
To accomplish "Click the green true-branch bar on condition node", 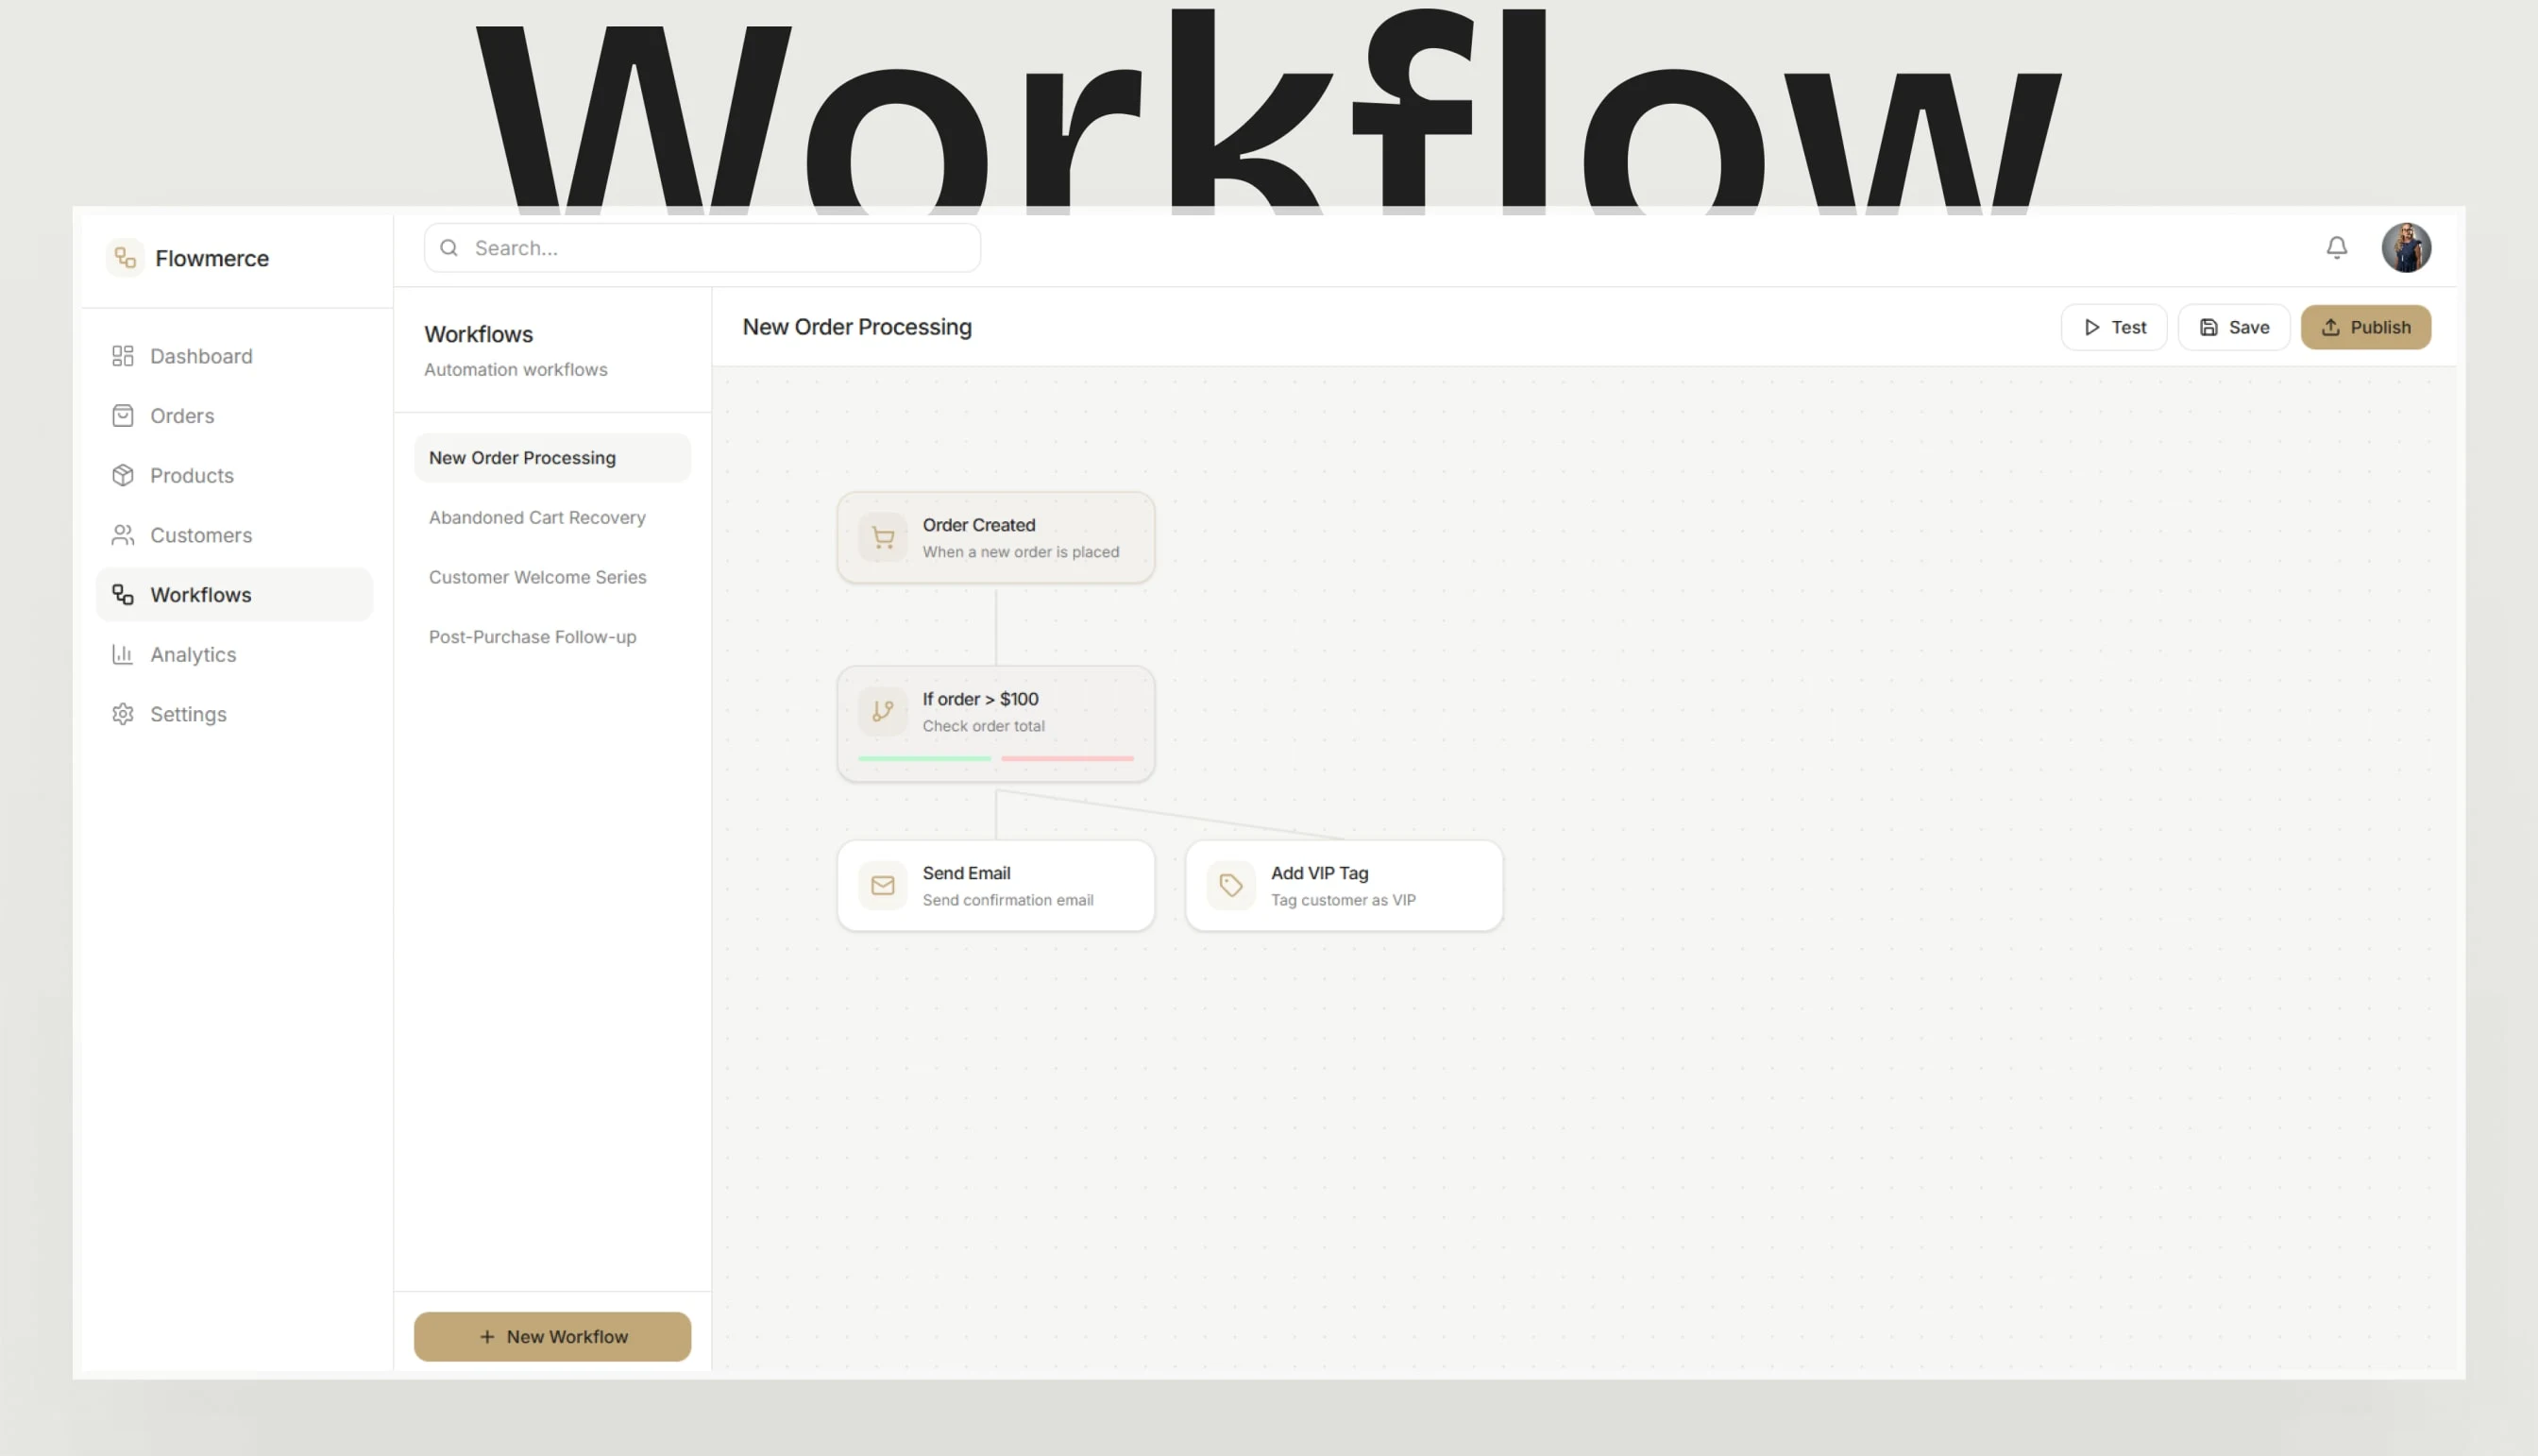I will [924, 758].
